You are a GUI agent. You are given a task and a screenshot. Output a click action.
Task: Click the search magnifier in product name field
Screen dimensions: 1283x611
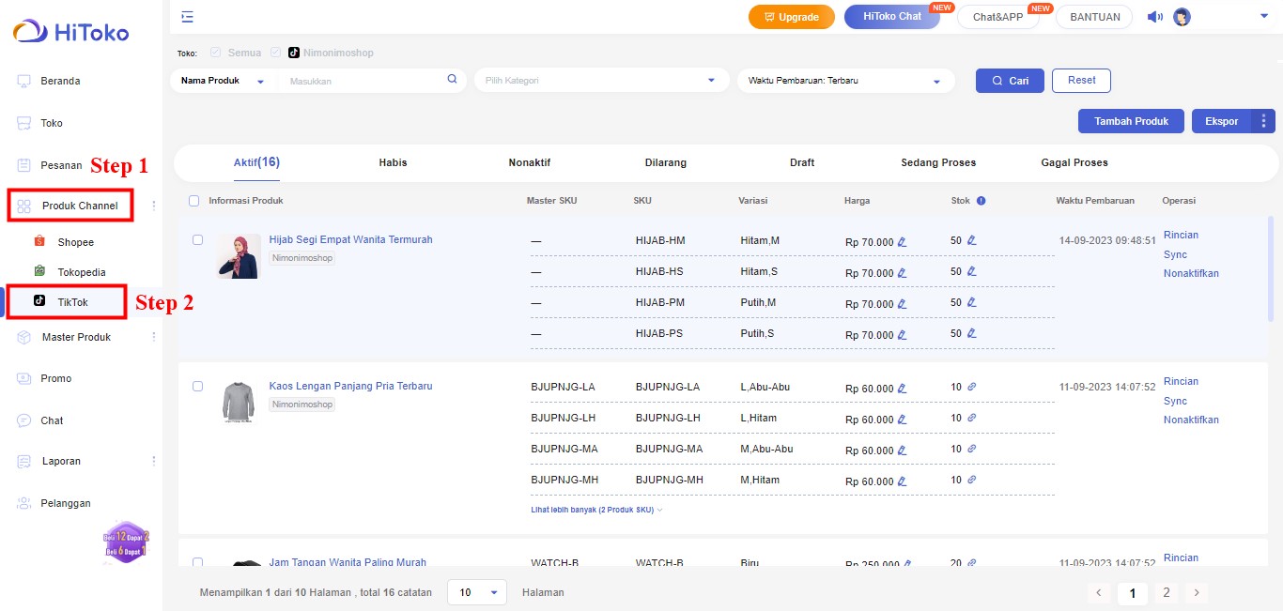click(452, 80)
